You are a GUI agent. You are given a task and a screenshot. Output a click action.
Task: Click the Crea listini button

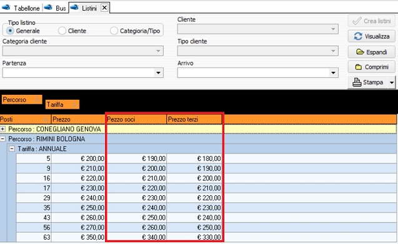point(372,21)
